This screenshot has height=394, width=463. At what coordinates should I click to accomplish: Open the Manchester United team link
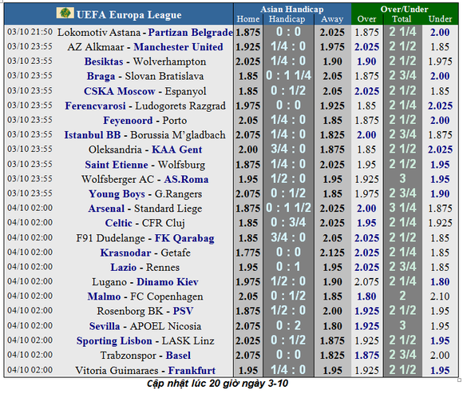178,46
